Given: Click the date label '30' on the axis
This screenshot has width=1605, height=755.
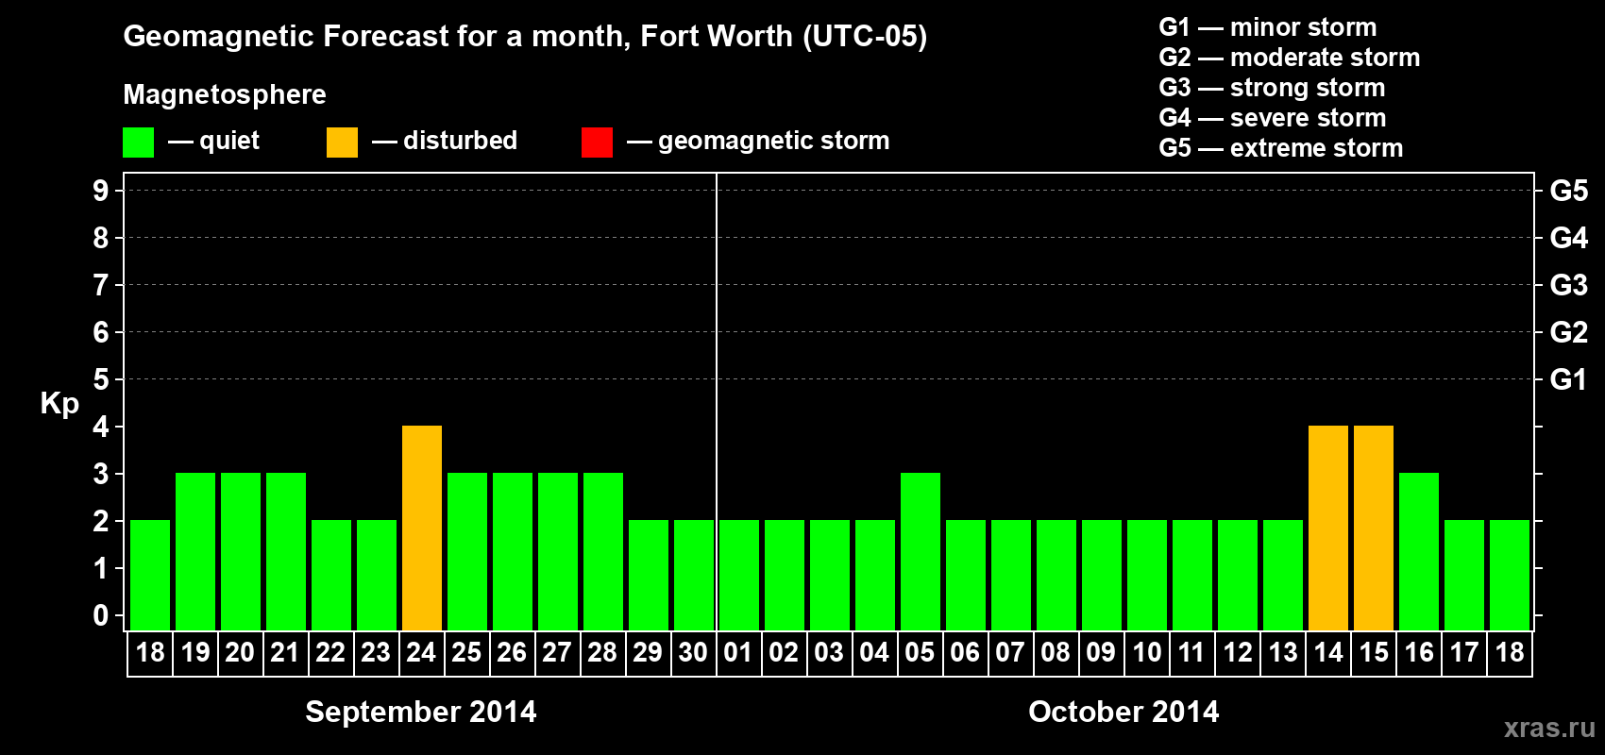Looking at the screenshot, I should click(694, 653).
